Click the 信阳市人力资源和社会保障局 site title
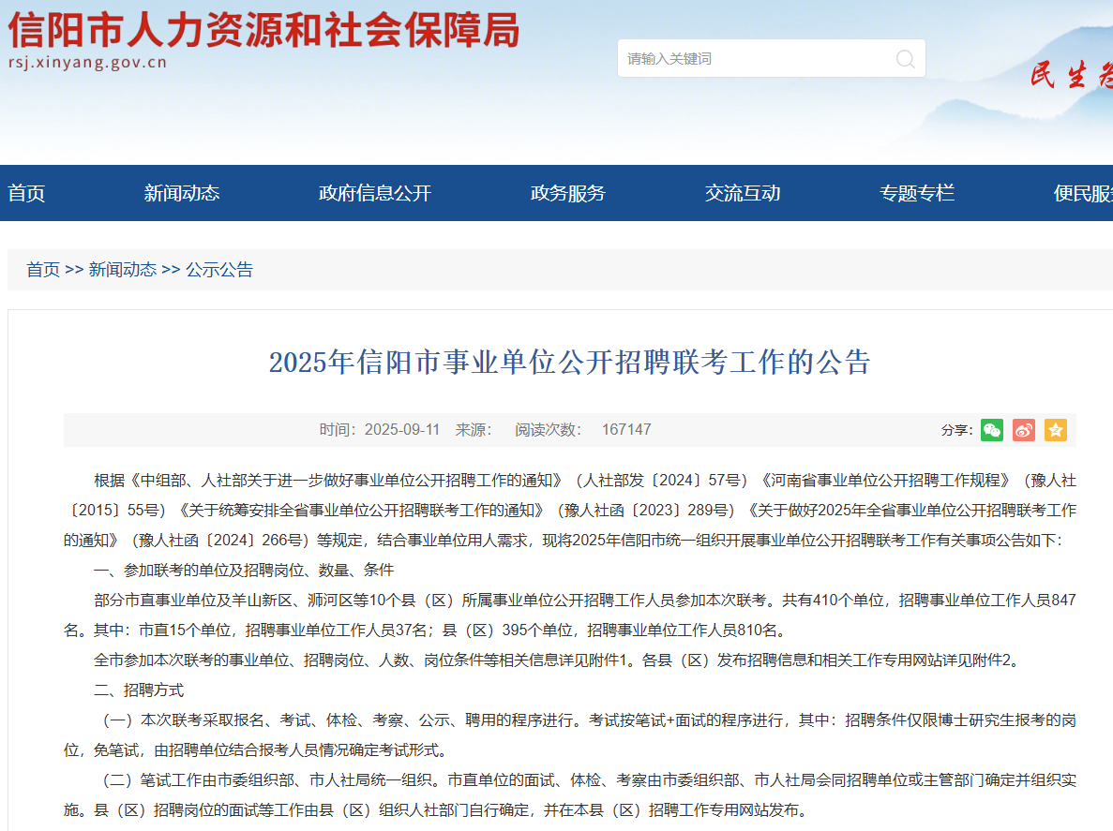 pos(263,31)
